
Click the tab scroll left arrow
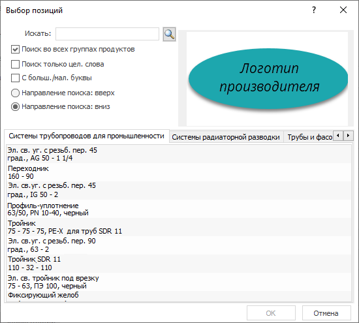[x=338, y=136]
